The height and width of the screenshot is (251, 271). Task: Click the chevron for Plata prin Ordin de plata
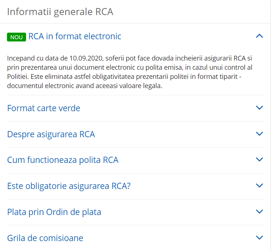(x=259, y=212)
